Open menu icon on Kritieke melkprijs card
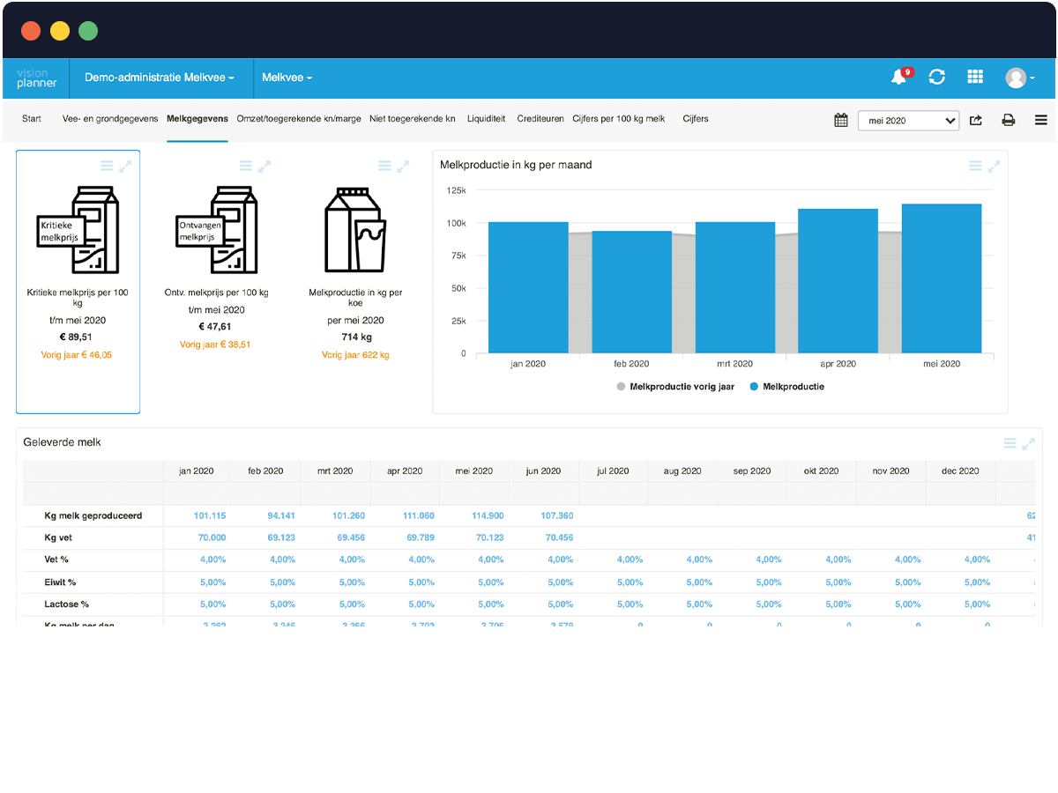The width and height of the screenshot is (1058, 793). tap(107, 166)
